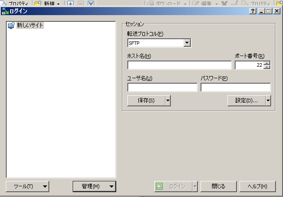Focus the ホスト名 input field

179,65
